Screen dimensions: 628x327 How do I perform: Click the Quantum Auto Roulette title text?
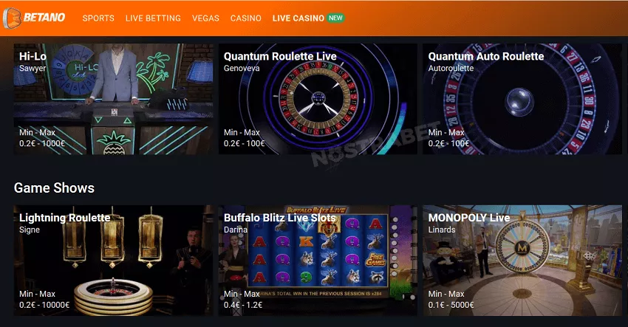pos(486,56)
